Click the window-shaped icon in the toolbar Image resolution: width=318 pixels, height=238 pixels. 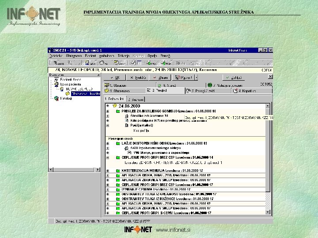139,63
